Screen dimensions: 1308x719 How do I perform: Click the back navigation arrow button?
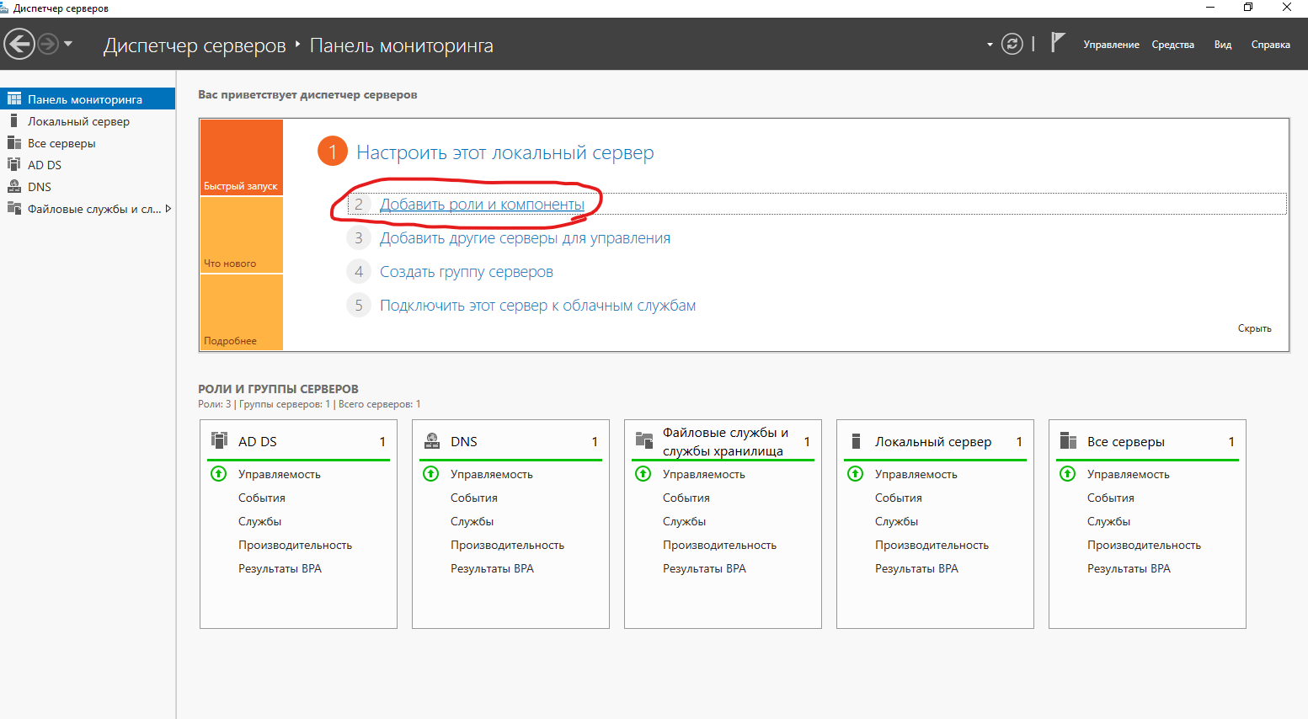coord(19,44)
